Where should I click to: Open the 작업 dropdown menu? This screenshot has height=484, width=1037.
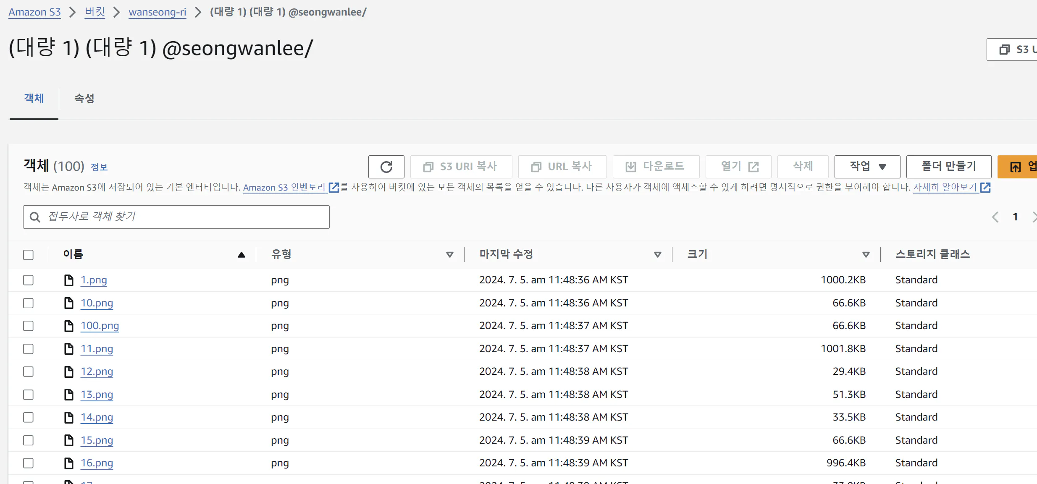867,167
